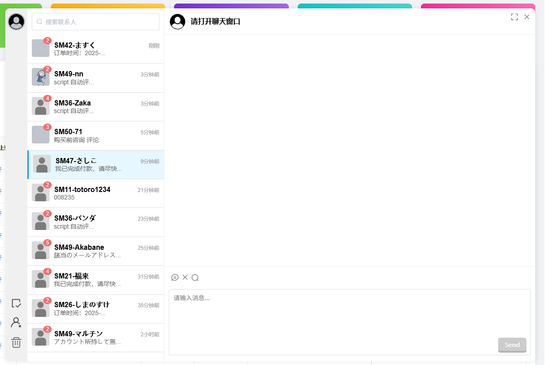Click your profile avatar at top left
The height and width of the screenshot is (365, 545).
pyautogui.click(x=16, y=22)
